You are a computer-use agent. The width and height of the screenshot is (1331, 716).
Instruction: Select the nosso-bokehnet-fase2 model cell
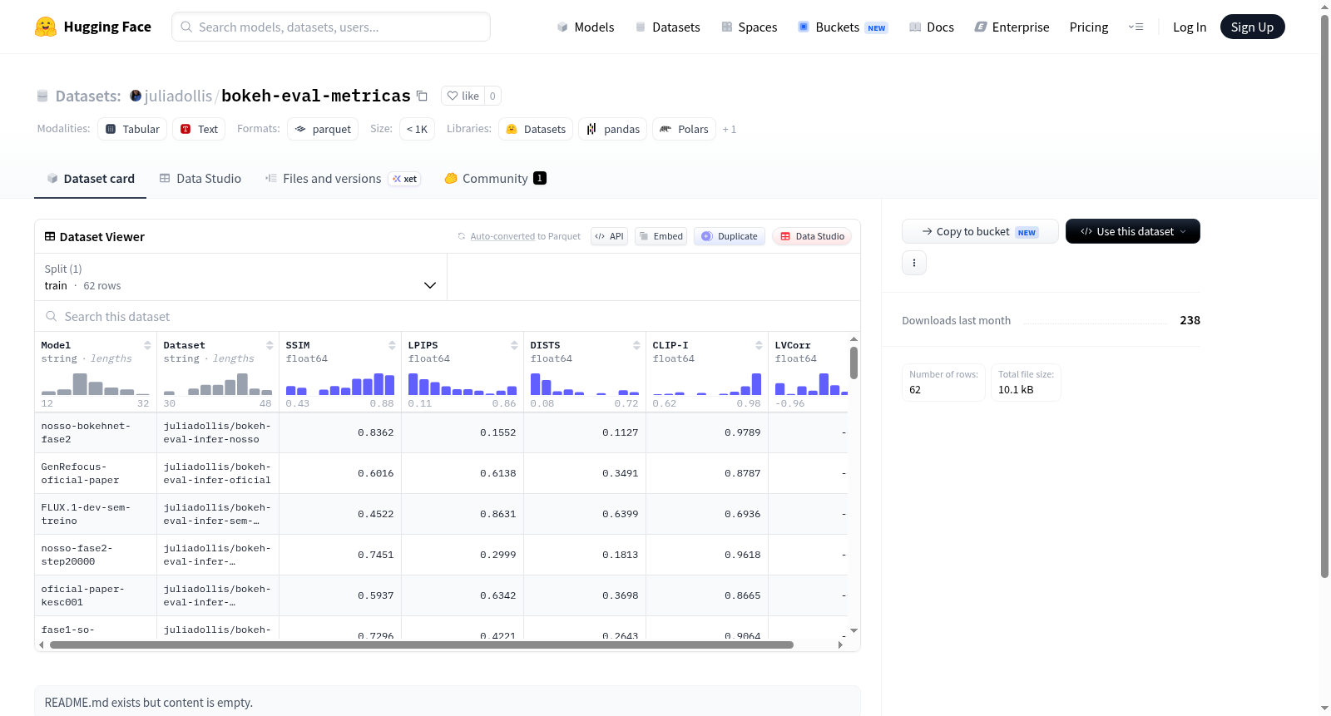click(96, 432)
